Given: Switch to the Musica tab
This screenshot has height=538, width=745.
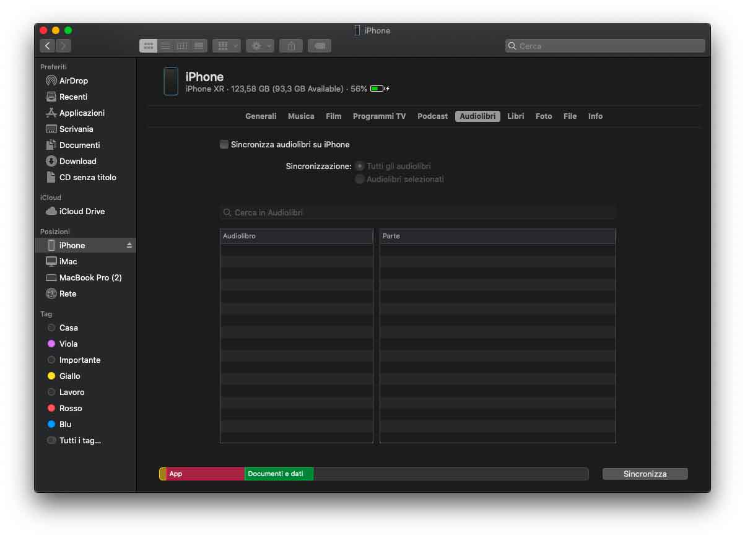Looking at the screenshot, I should 301,116.
